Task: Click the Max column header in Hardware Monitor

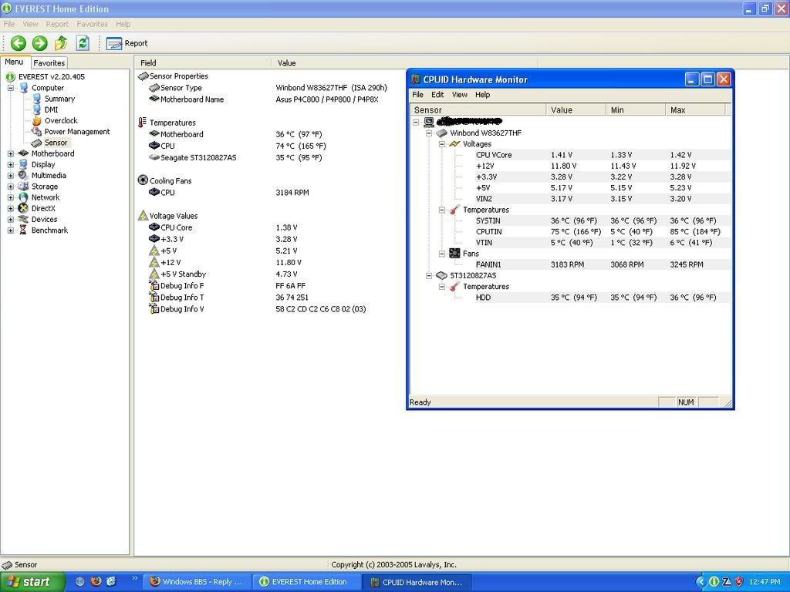Action: click(x=695, y=109)
